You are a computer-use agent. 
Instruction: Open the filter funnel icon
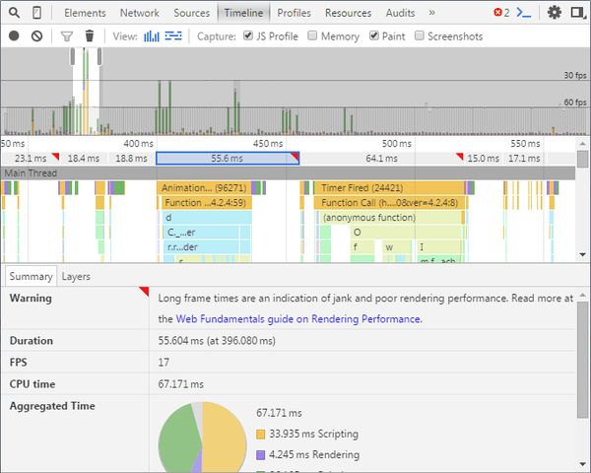67,36
